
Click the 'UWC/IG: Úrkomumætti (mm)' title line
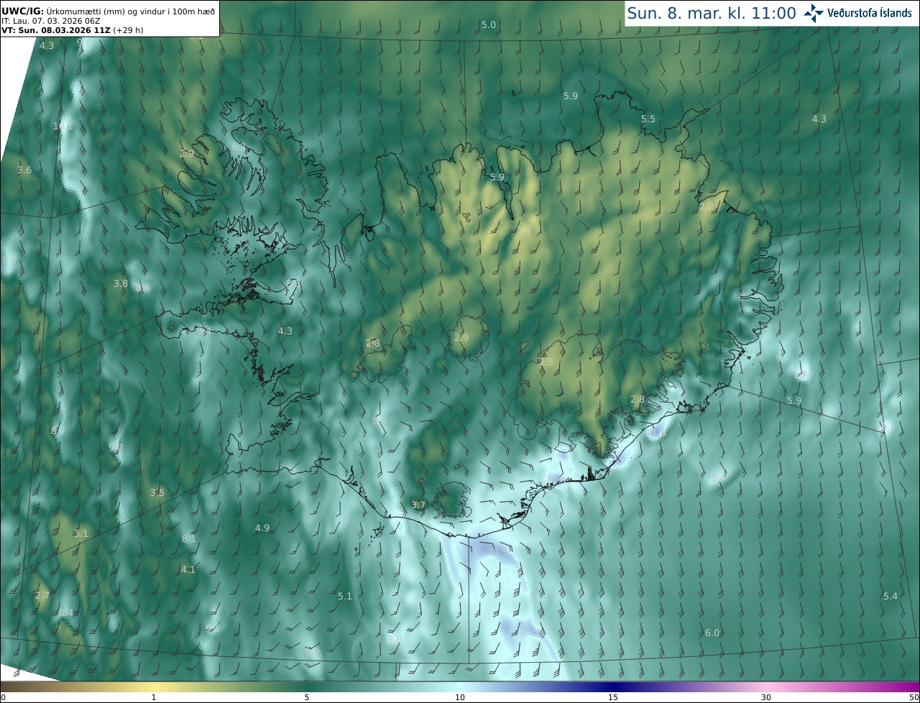(x=108, y=10)
